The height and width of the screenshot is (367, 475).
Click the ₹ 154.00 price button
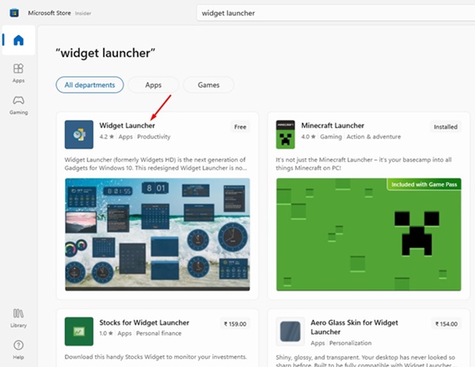point(446,324)
